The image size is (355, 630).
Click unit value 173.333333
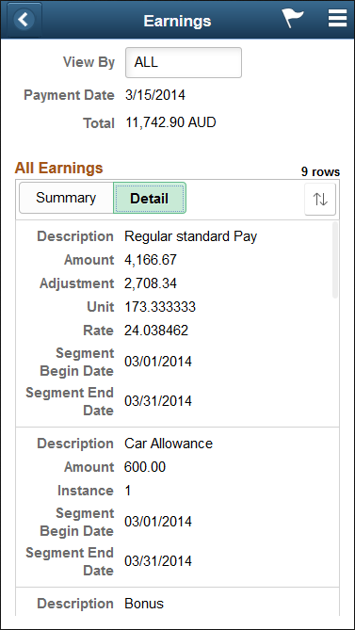pyautogui.click(x=160, y=307)
